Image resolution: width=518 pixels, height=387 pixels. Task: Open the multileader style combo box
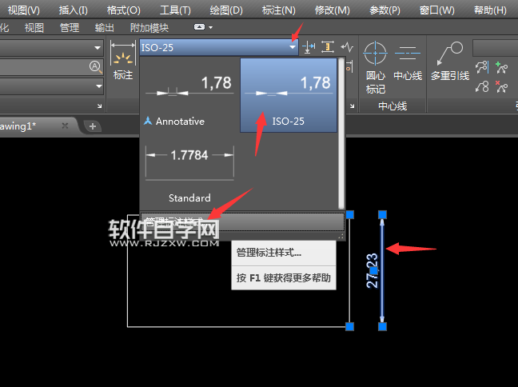coord(495,48)
